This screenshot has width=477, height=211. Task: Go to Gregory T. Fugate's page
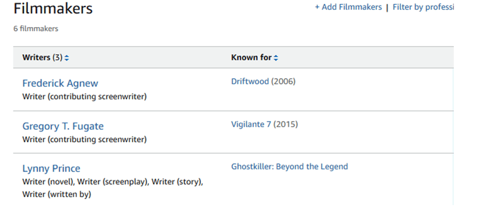click(x=63, y=126)
